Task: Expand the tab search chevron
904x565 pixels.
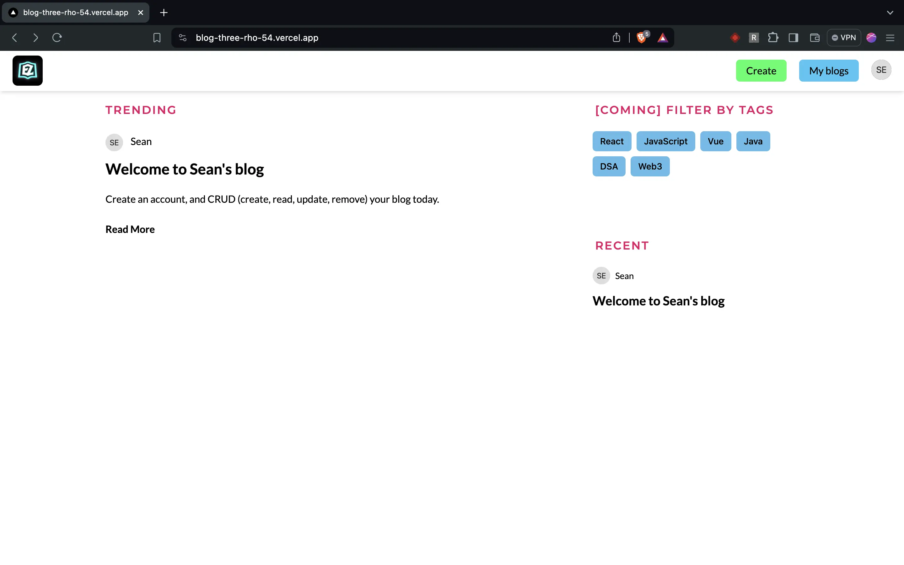Action: (x=890, y=13)
